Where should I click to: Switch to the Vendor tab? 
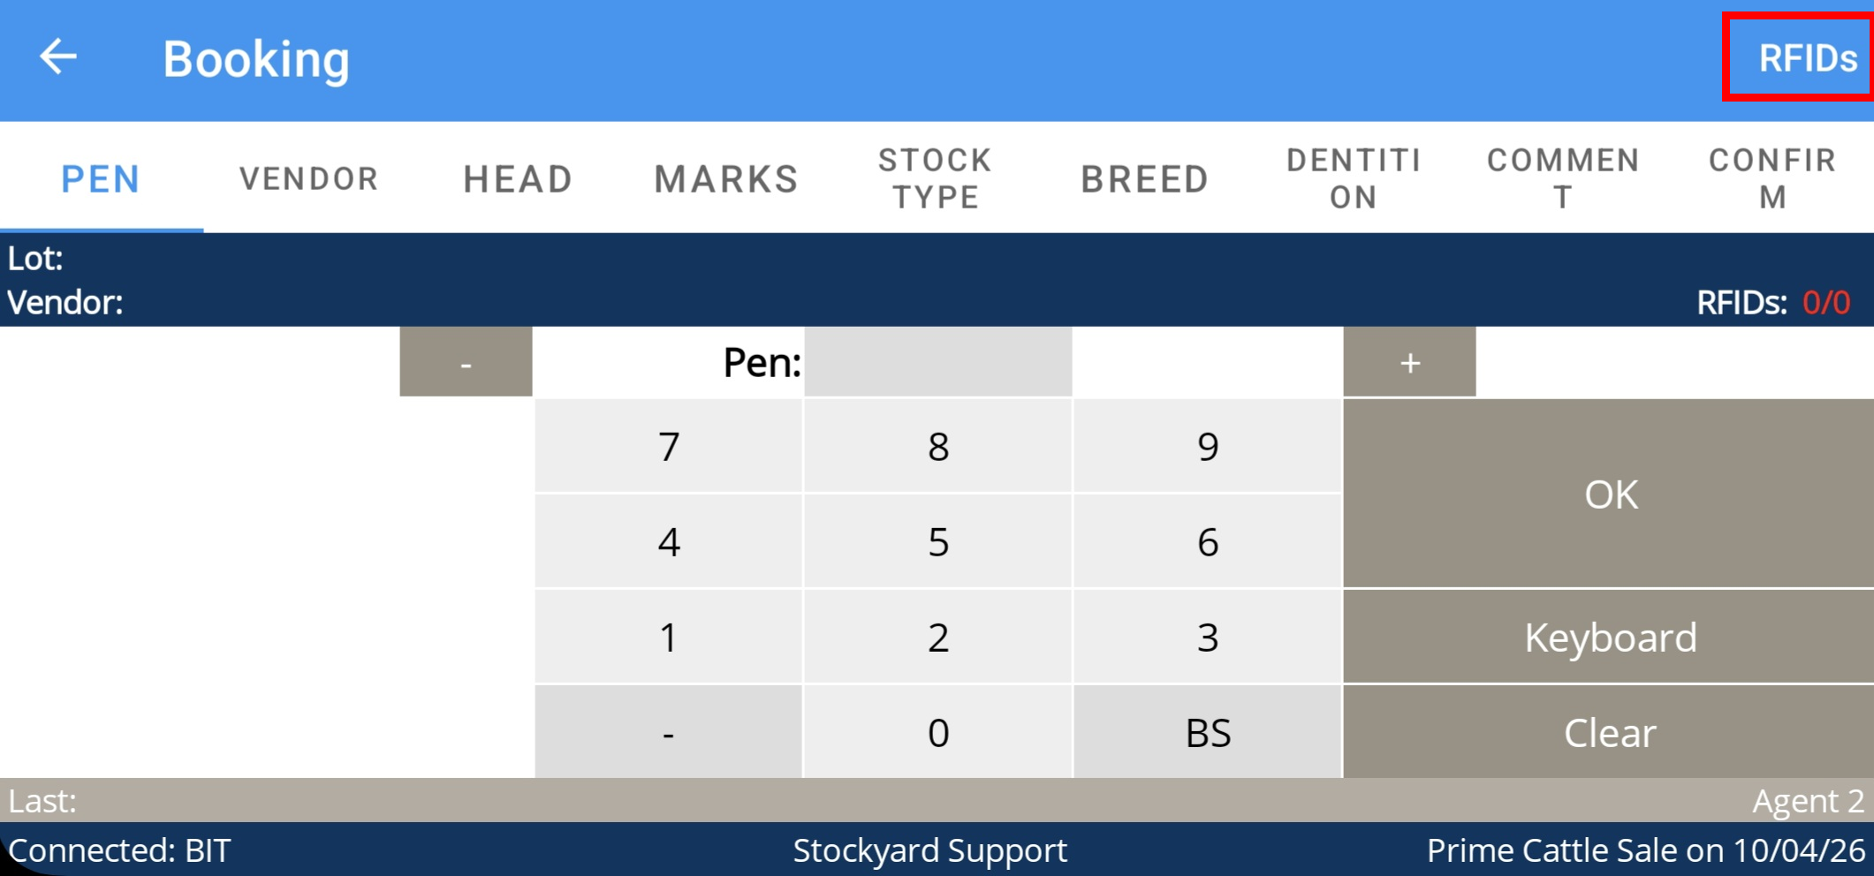308,178
